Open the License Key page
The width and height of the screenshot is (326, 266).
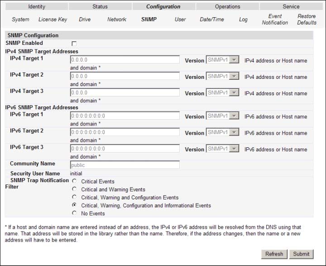pyautogui.click(x=53, y=19)
